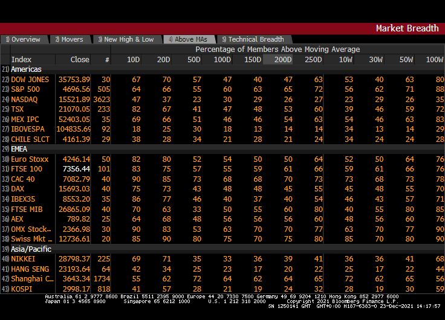Sort by the 200D column header
This screenshot has height=320, width=445.
[282, 60]
